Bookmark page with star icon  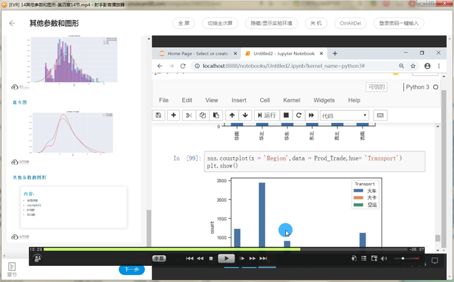[414, 66]
